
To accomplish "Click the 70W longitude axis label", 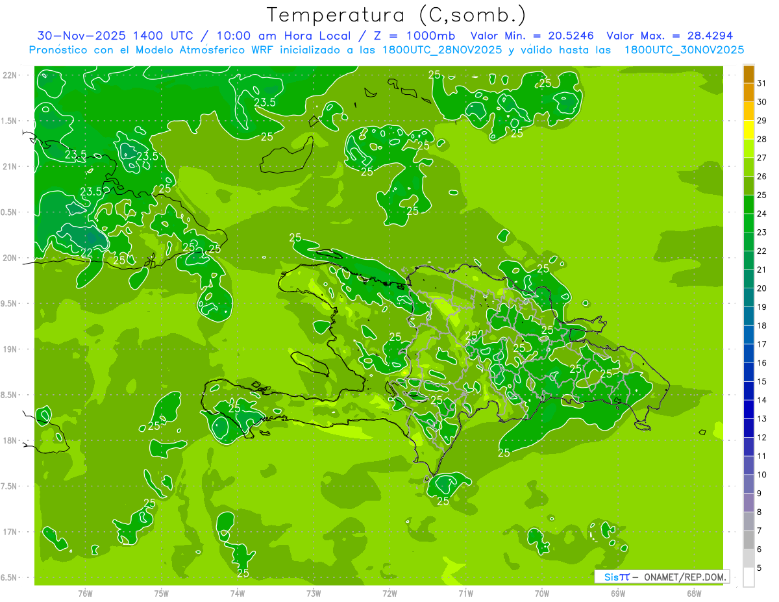I will click(x=541, y=593).
